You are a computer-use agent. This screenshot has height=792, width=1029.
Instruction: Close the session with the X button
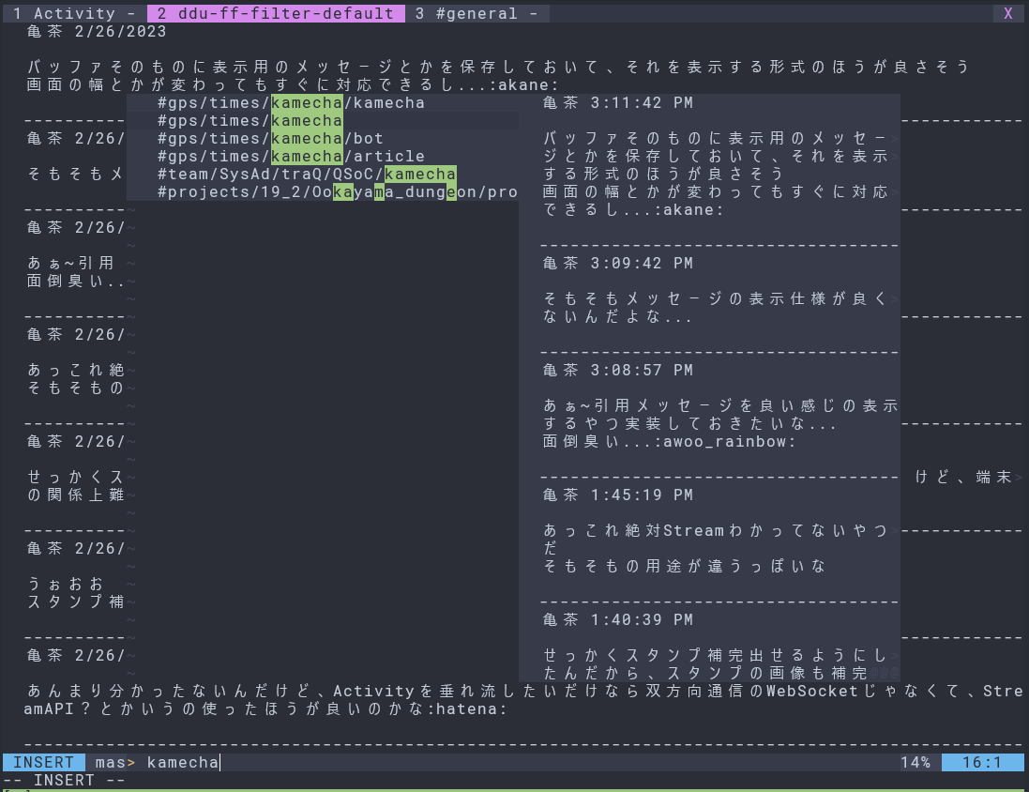pyautogui.click(x=1010, y=13)
